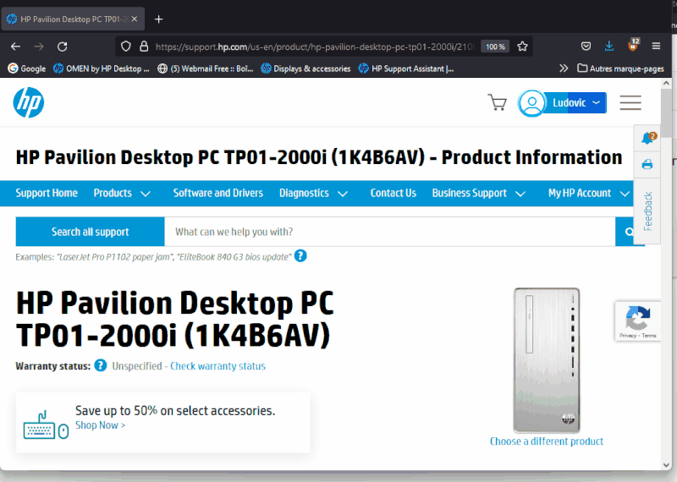Select the HP Pavilion Desktop PC tab

pyautogui.click(x=73, y=19)
